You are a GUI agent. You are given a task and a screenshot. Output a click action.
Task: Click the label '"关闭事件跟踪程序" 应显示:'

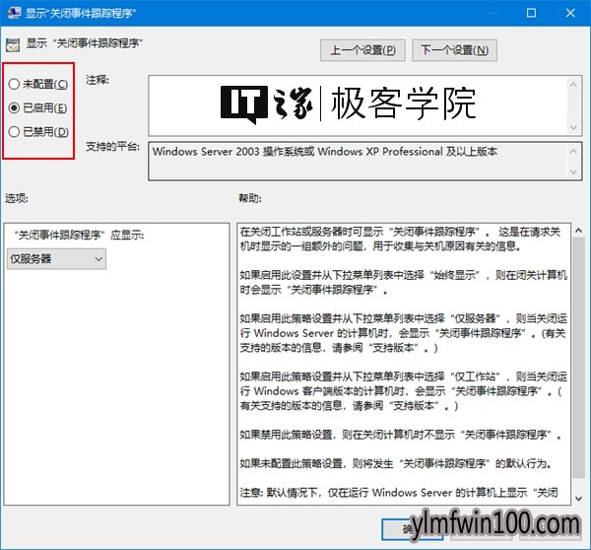[79, 236]
